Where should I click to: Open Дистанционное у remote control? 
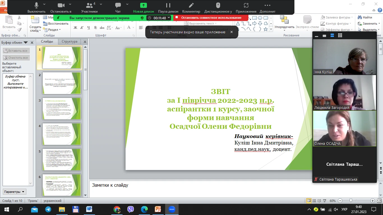(218, 8)
